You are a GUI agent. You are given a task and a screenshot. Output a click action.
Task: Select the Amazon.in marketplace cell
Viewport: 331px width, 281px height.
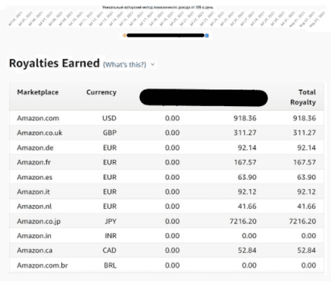34,236
